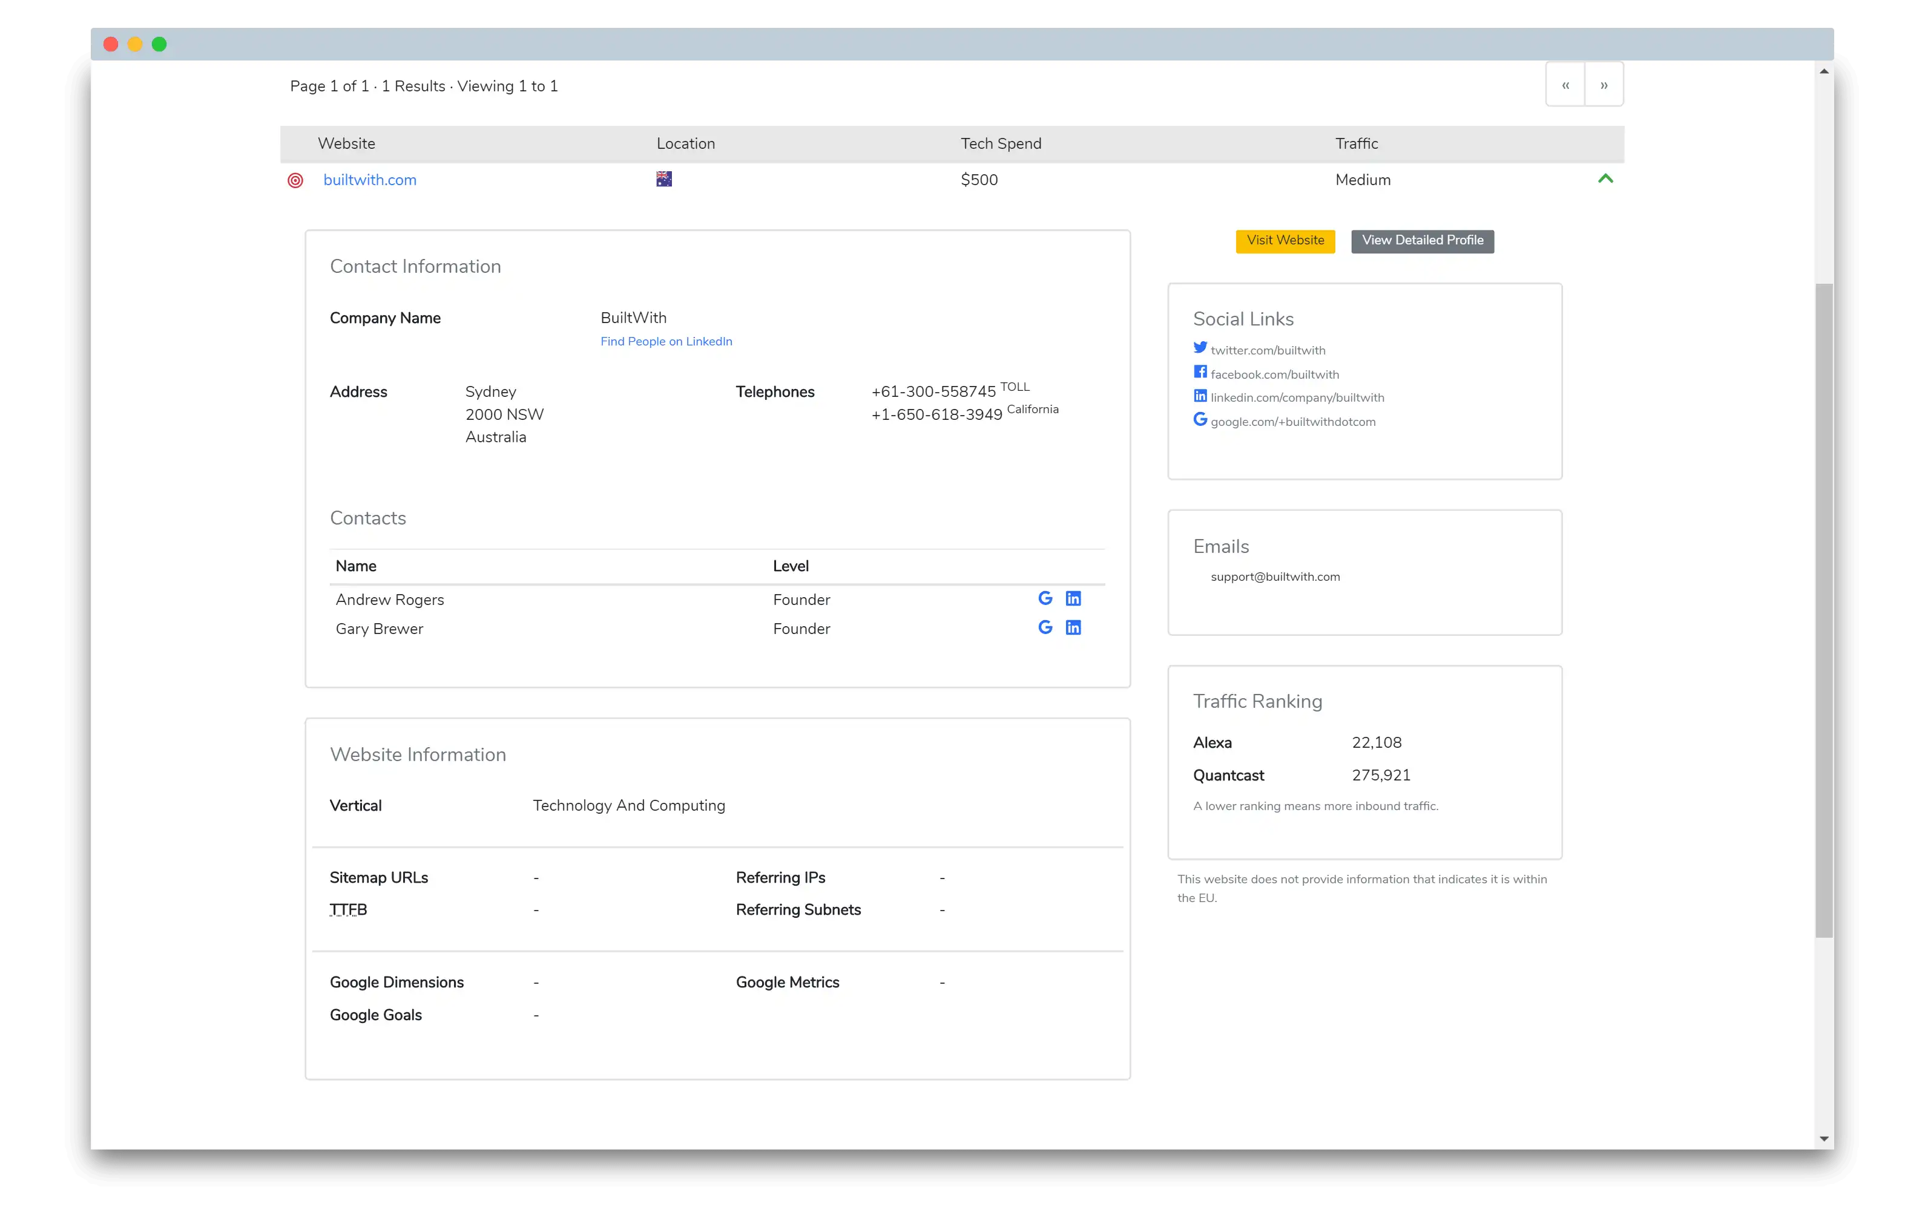This screenshot has width=1925, height=1210.
Task: Click the green window maximize button
Action: click(x=159, y=45)
